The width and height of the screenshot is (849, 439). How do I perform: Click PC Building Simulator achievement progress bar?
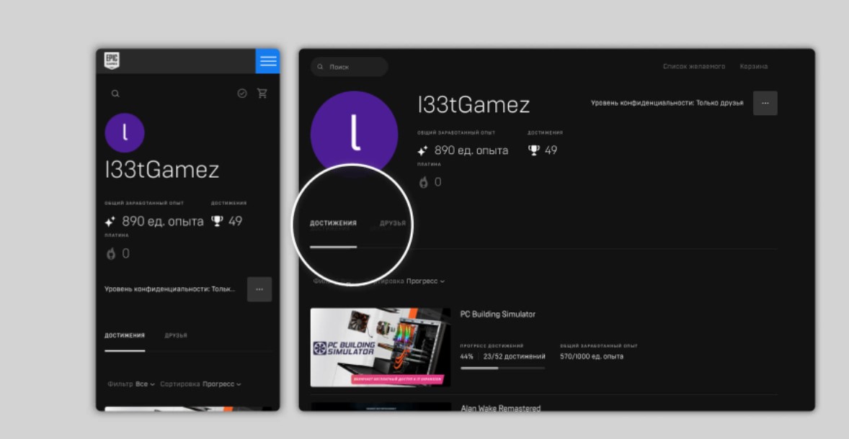pyautogui.click(x=502, y=368)
